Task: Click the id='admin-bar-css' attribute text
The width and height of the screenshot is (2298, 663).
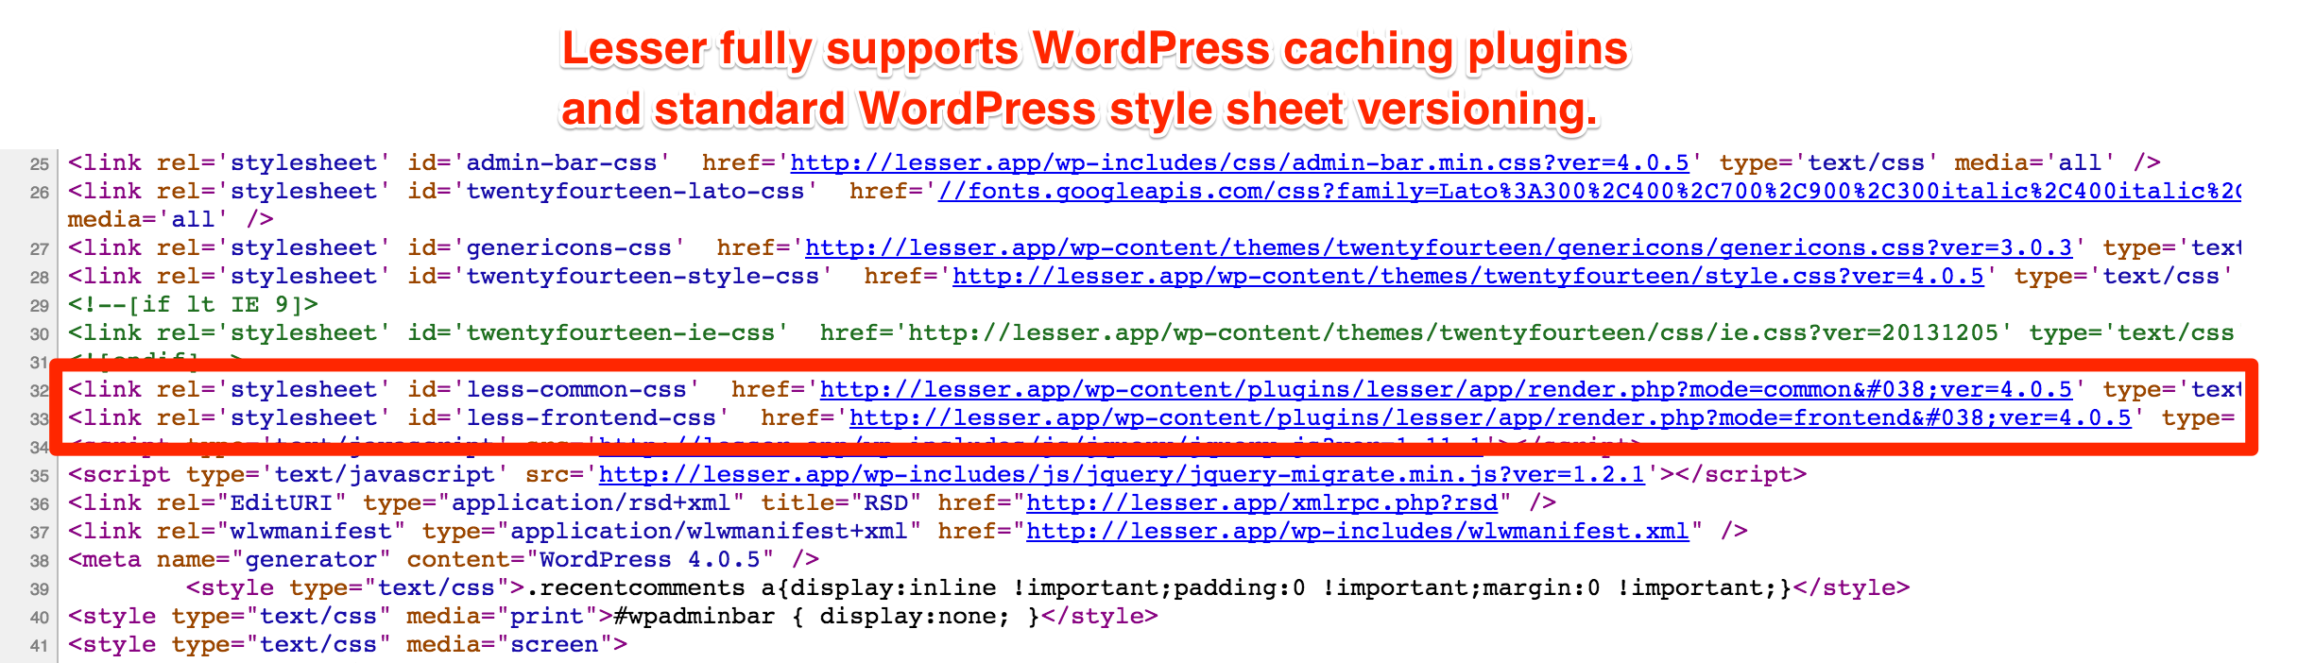Action: coord(539,163)
